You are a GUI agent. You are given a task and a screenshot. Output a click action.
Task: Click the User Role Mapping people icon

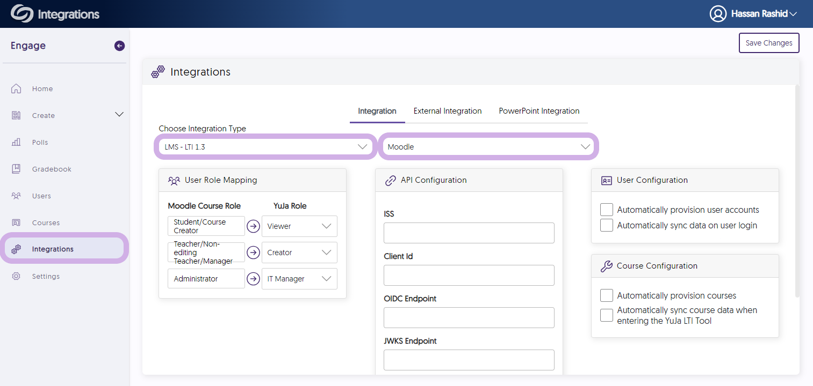click(174, 181)
